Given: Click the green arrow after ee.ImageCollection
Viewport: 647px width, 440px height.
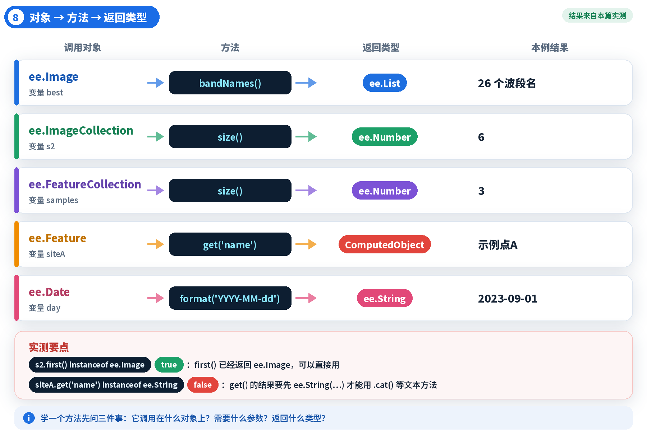Looking at the screenshot, I should point(156,137).
